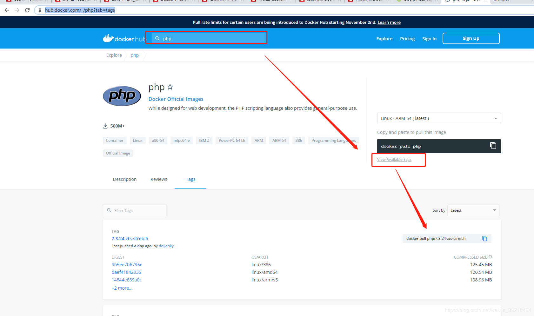Open the Learn more rate limits link
534x316 pixels.
coord(389,22)
